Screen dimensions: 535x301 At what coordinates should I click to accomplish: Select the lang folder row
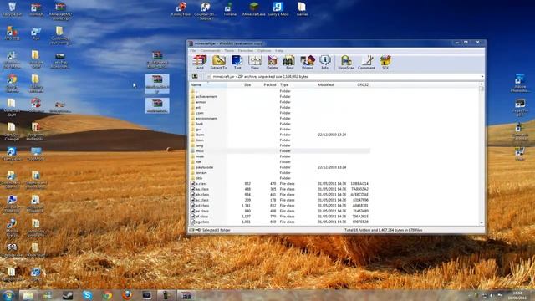(x=280, y=145)
